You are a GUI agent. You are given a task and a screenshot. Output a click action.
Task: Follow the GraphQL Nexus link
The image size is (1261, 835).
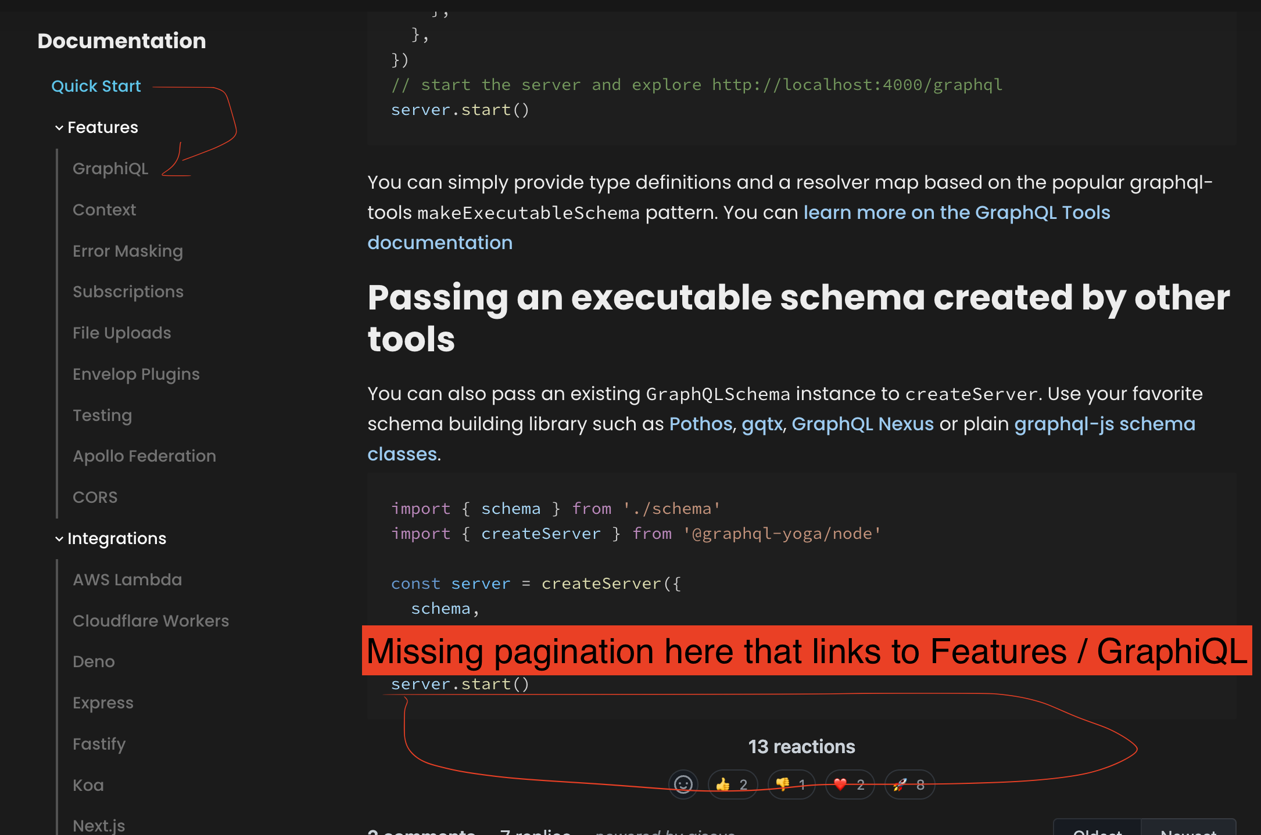(x=862, y=424)
